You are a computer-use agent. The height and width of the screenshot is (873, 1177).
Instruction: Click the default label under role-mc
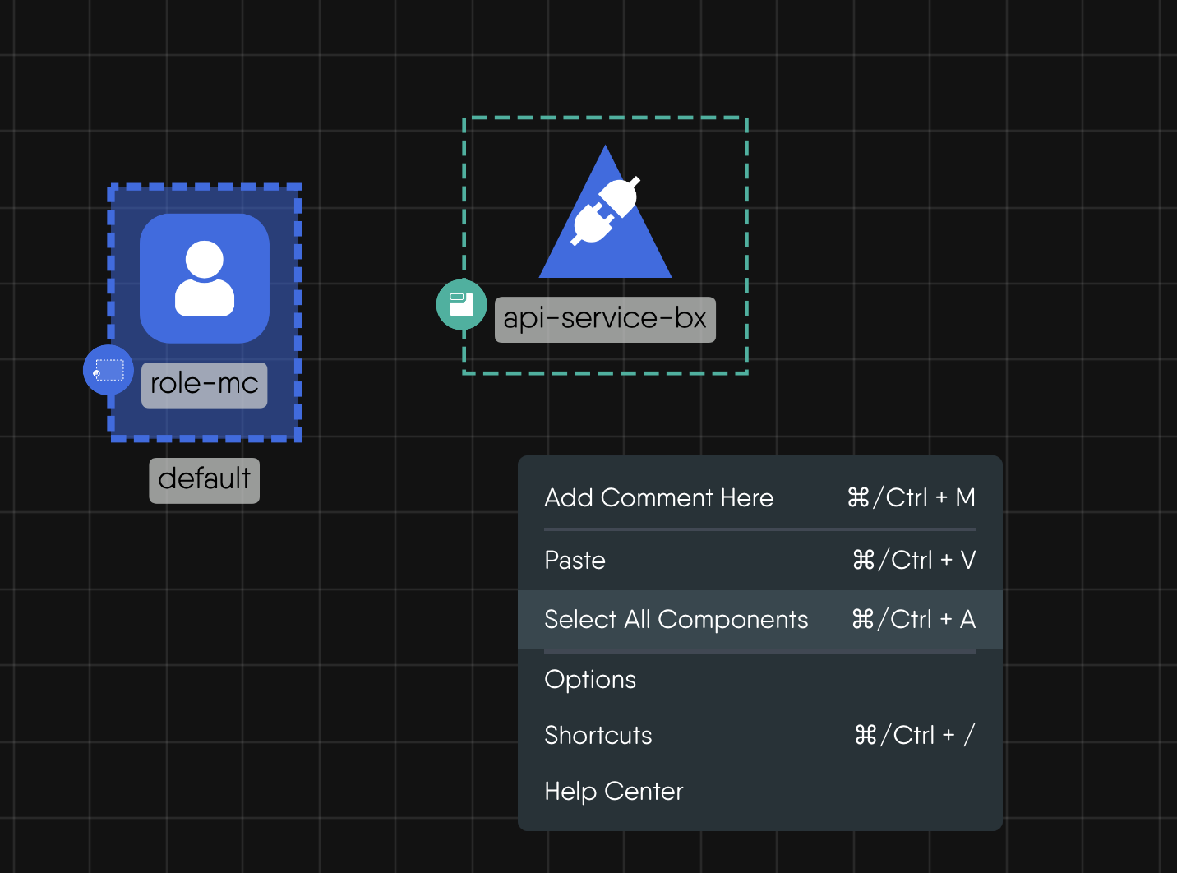[x=204, y=480]
